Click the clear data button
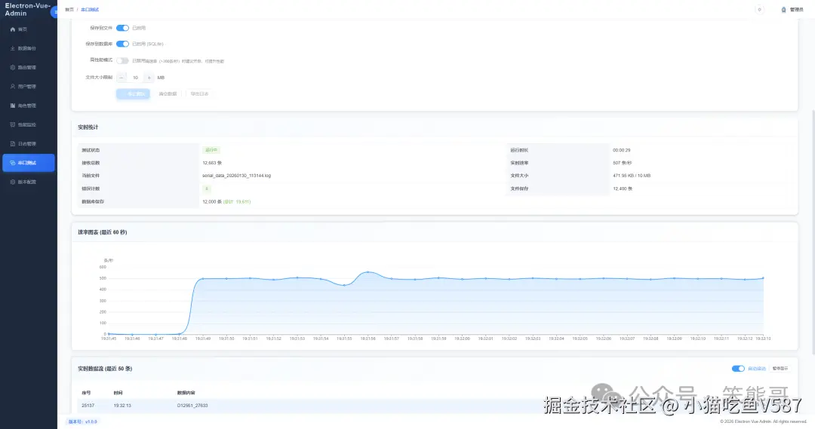The image size is (815, 429). point(168,94)
